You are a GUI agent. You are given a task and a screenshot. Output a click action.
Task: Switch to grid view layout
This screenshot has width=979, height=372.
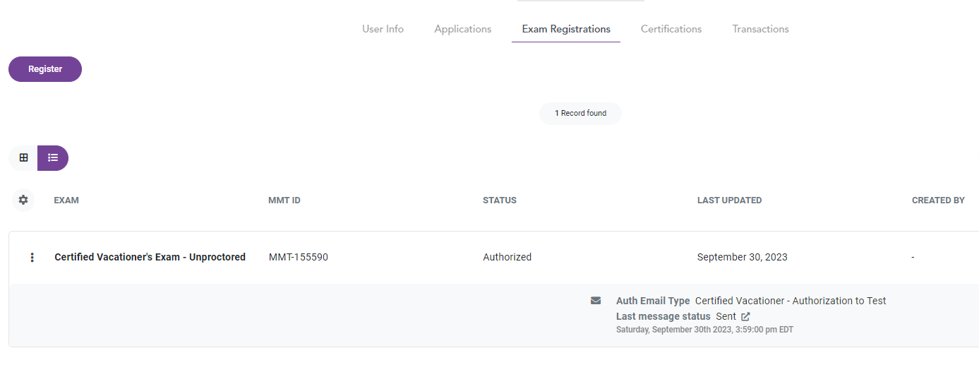coord(23,158)
